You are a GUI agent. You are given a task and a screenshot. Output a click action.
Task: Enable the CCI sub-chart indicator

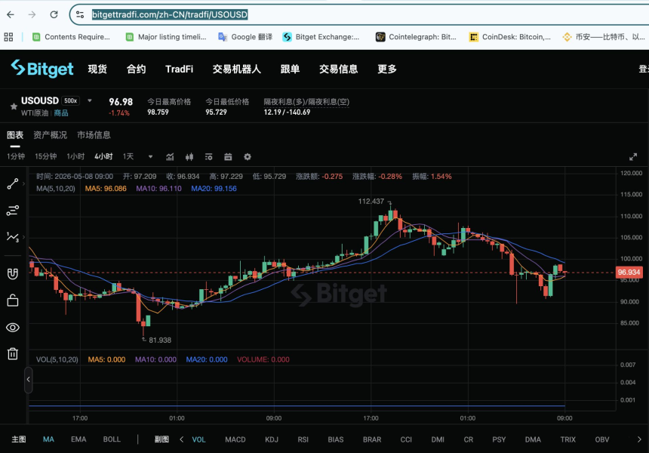(x=406, y=439)
